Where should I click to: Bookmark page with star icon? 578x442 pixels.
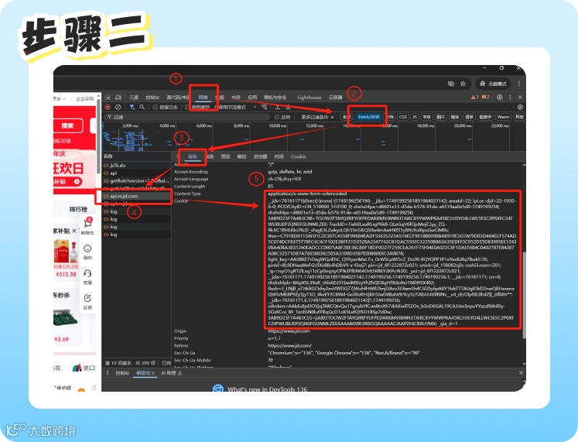pos(463,84)
